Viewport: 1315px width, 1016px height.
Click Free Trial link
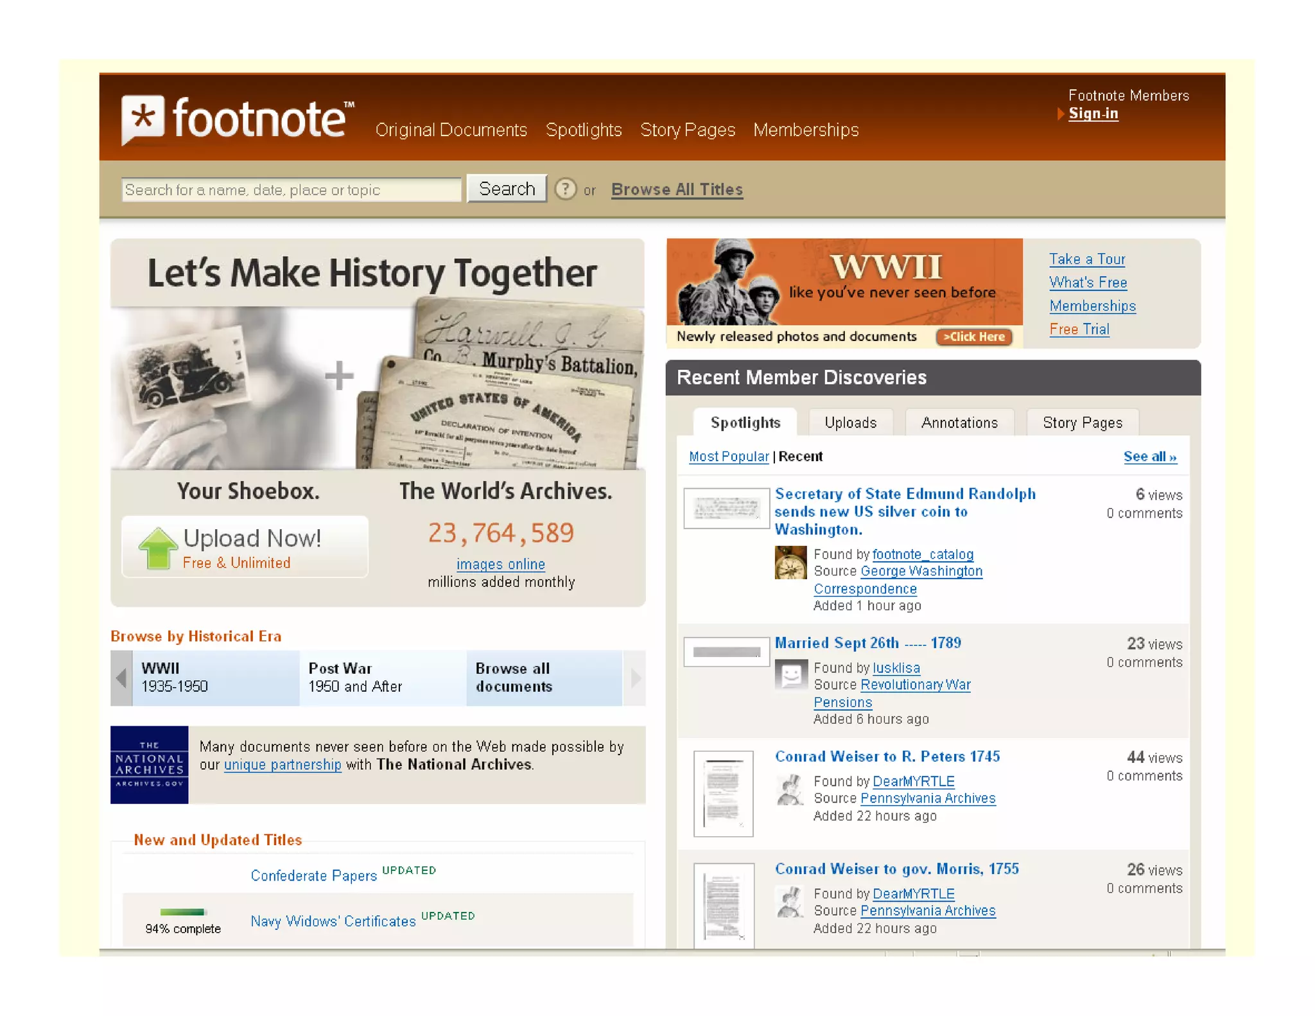tap(1079, 329)
